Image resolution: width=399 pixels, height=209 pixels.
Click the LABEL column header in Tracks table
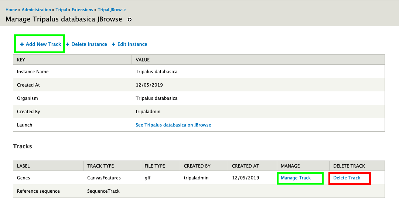(23, 166)
